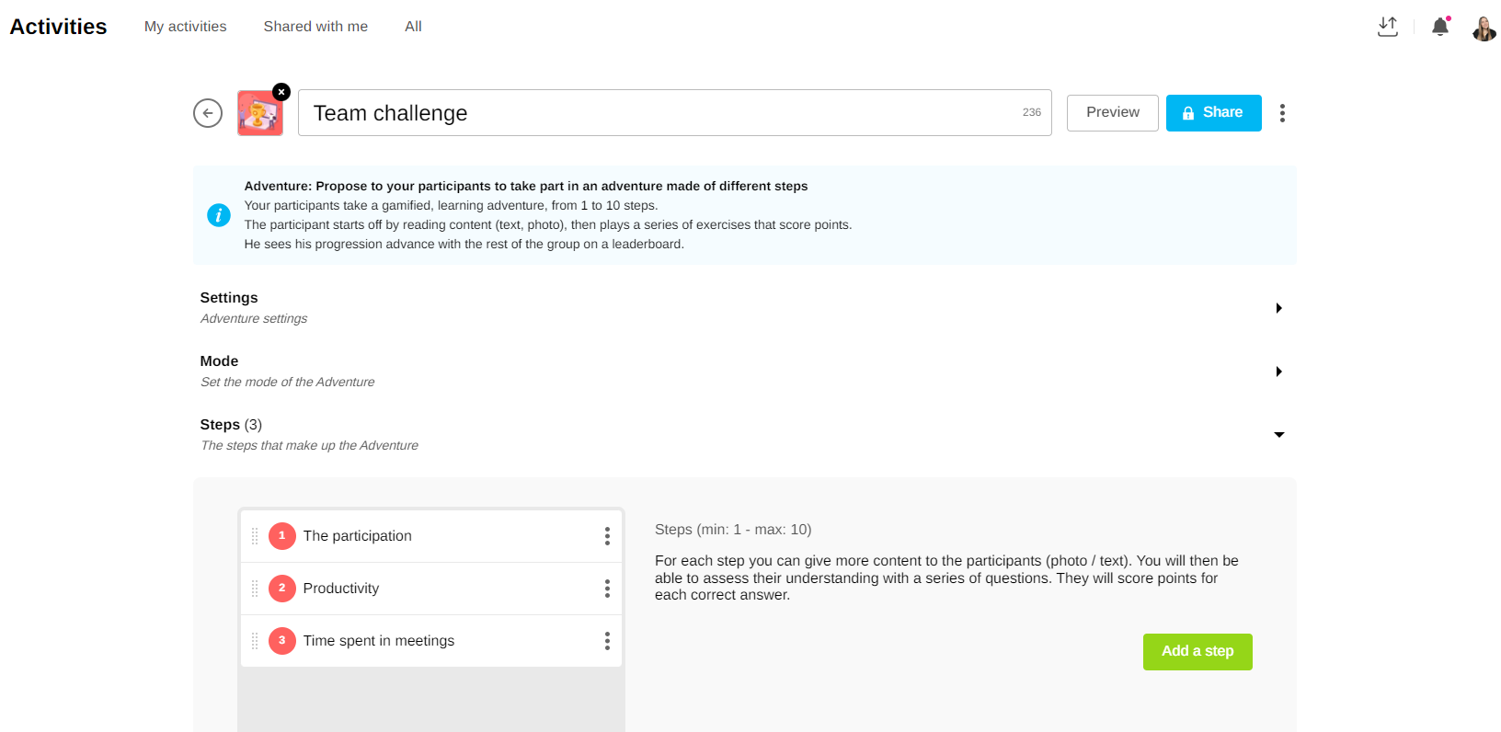Open options menu for The participation step
This screenshot has height=732, width=1501.
(x=607, y=536)
